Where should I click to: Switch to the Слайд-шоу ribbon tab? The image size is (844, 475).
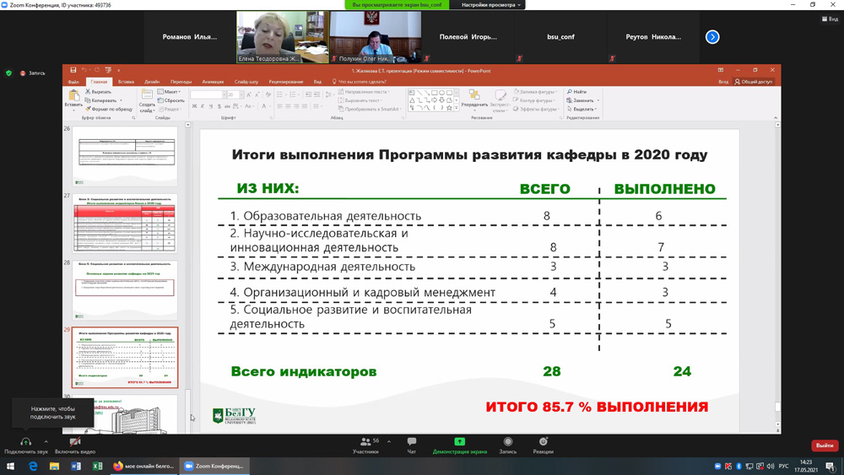coord(246,82)
